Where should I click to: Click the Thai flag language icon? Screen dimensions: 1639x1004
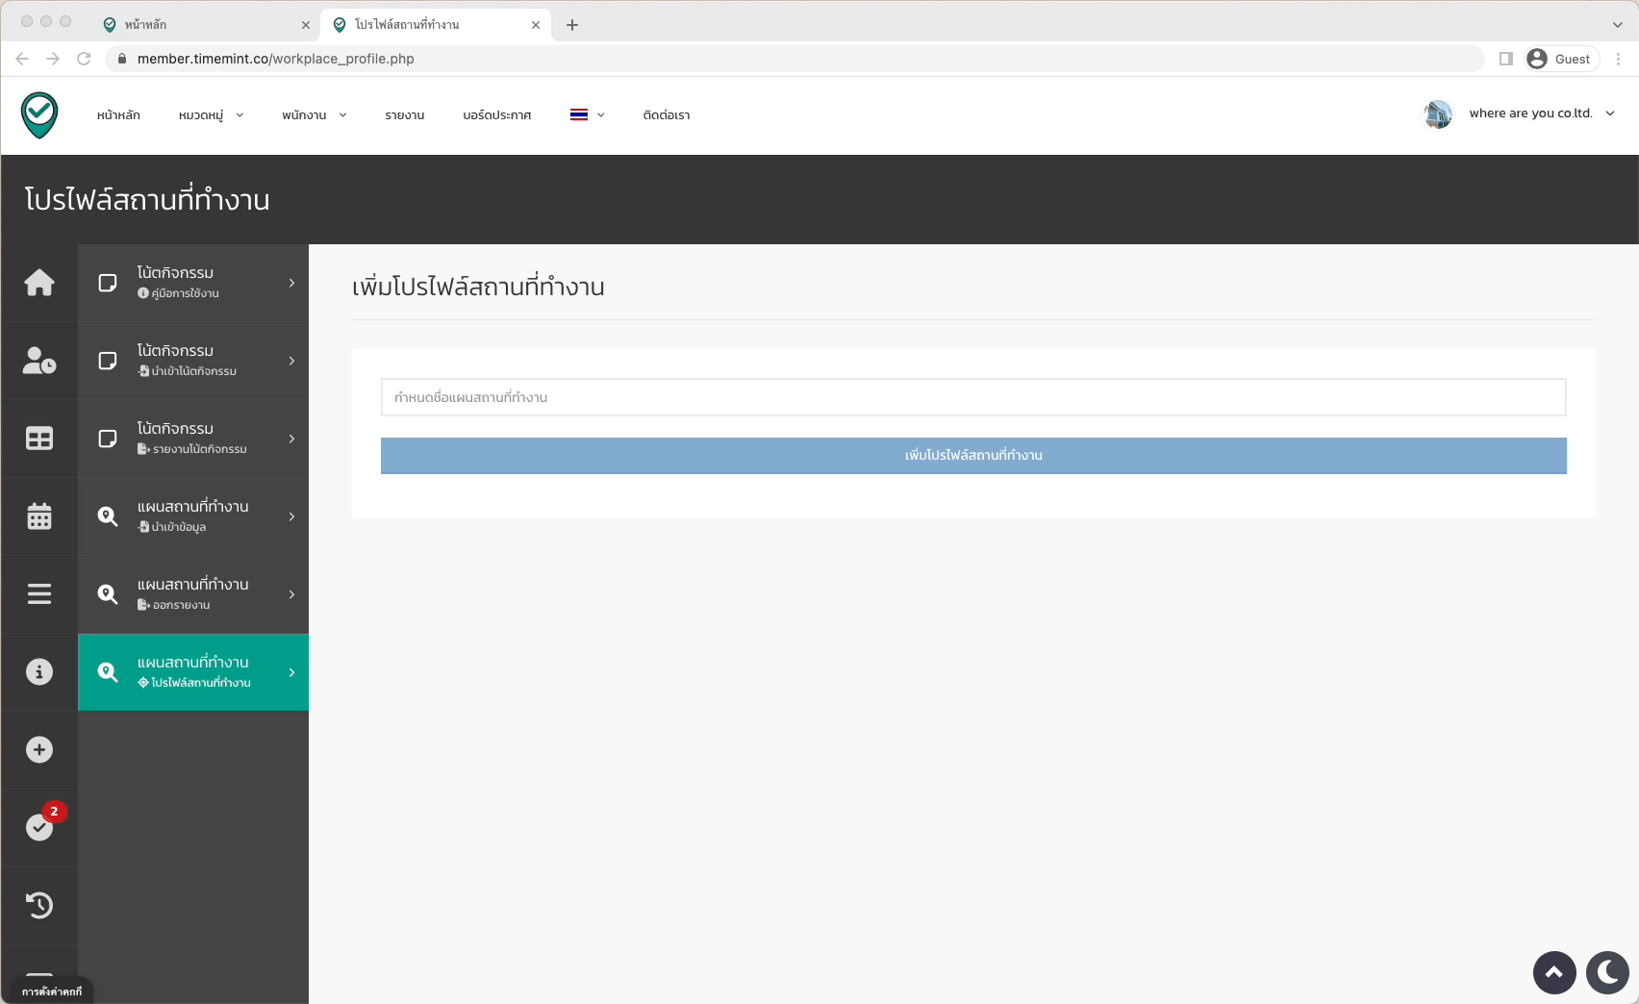[x=579, y=114]
